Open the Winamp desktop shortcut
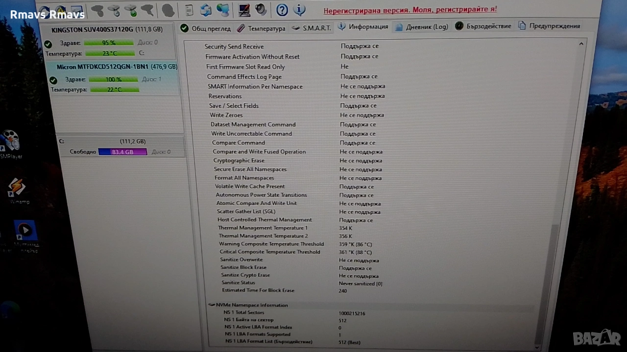 point(18,191)
